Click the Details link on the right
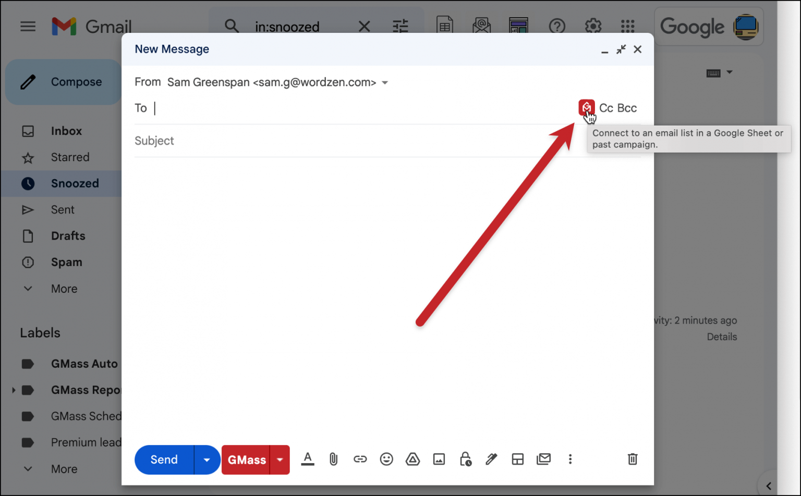 pyautogui.click(x=722, y=337)
